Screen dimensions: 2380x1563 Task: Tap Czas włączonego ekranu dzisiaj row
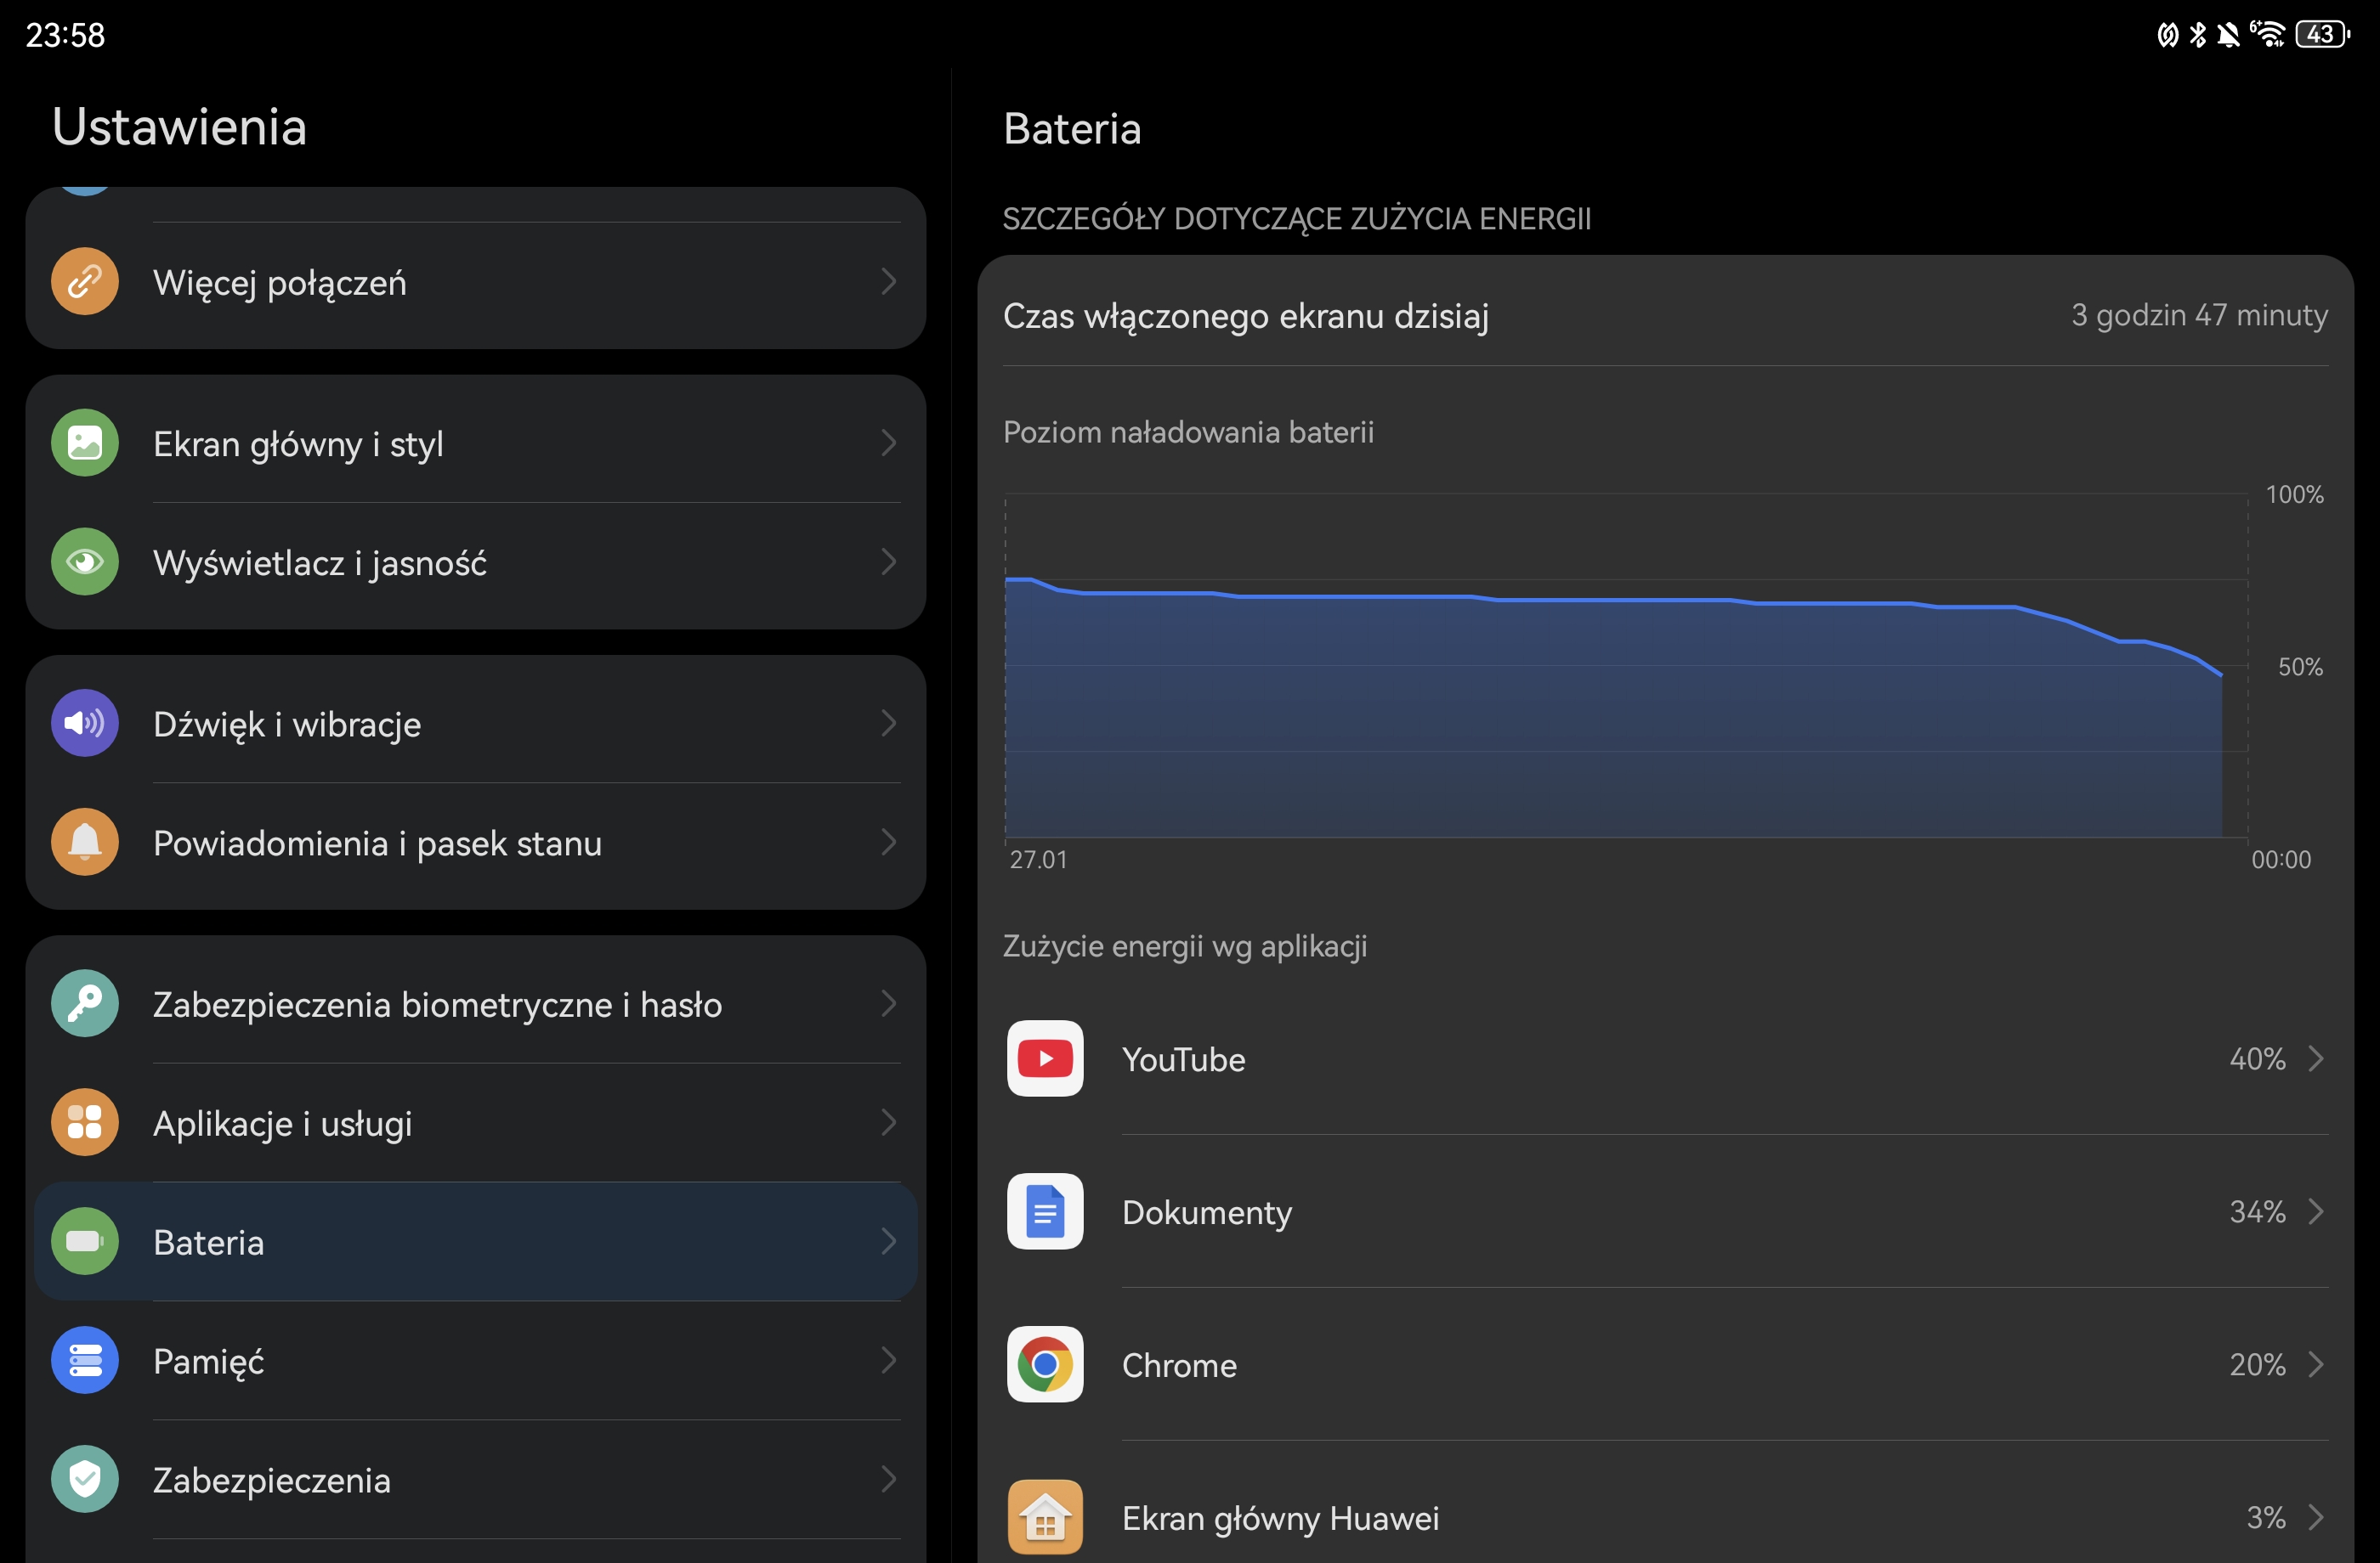tap(1664, 316)
